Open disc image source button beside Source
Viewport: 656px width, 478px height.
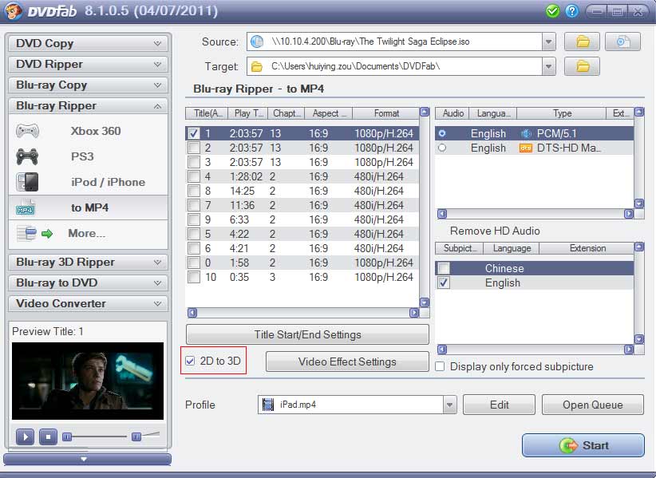click(622, 41)
